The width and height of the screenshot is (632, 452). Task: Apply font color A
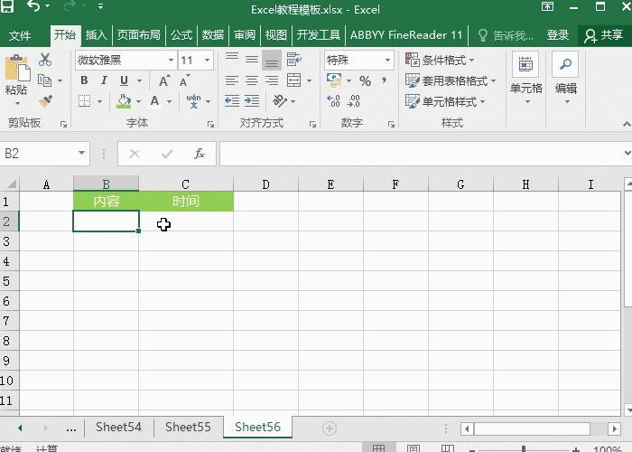click(x=154, y=101)
